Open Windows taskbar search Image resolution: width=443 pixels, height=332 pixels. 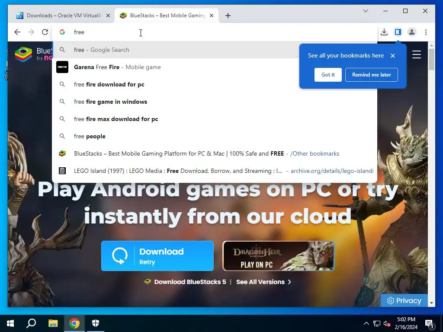tap(31, 323)
